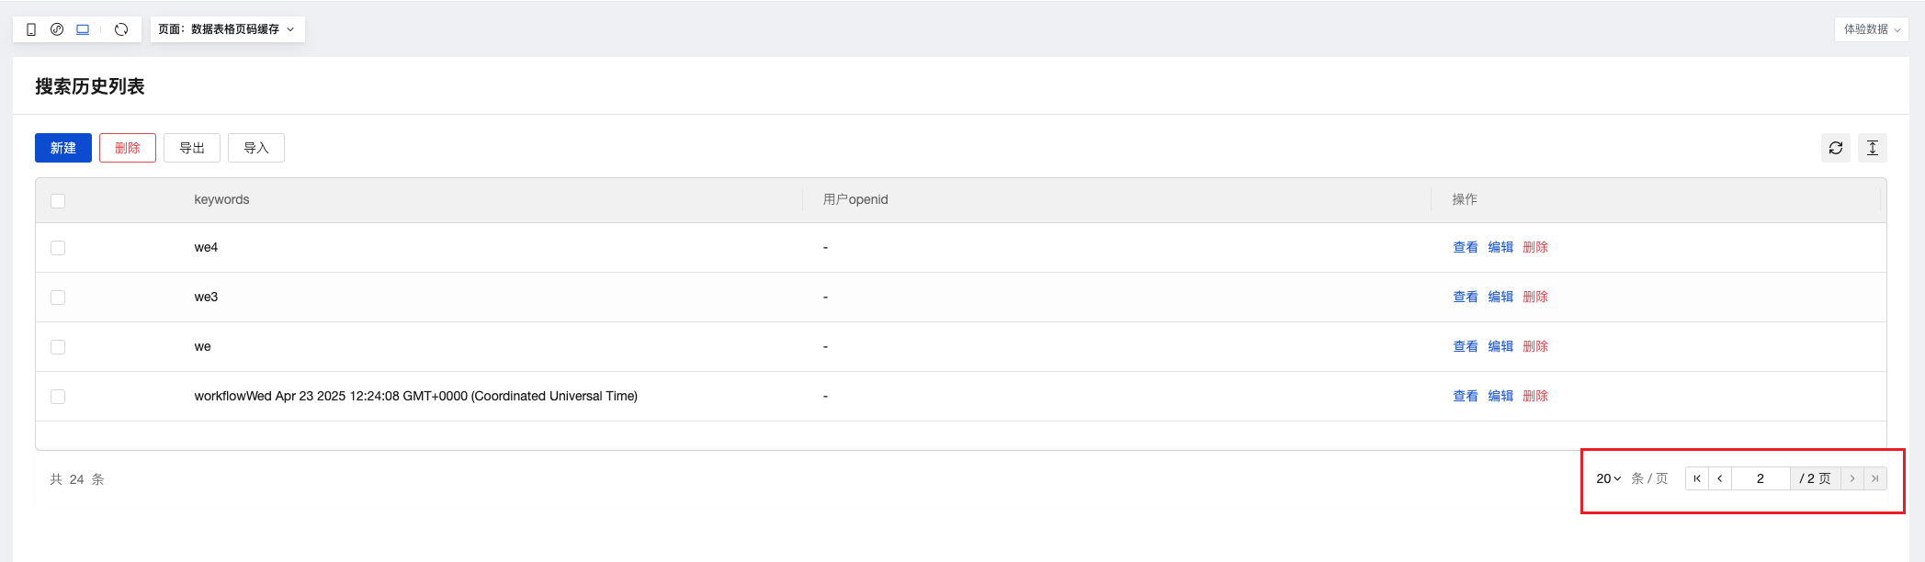
Task: Check the we4 row checkbox
Action: tap(58, 248)
